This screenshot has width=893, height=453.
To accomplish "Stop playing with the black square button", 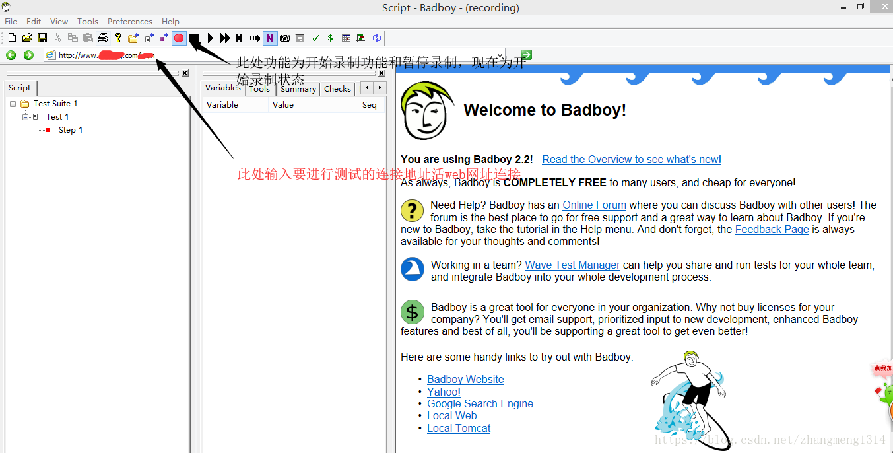I will (194, 38).
